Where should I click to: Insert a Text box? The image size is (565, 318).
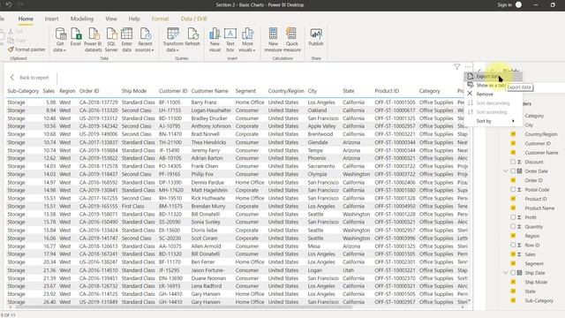click(230, 39)
